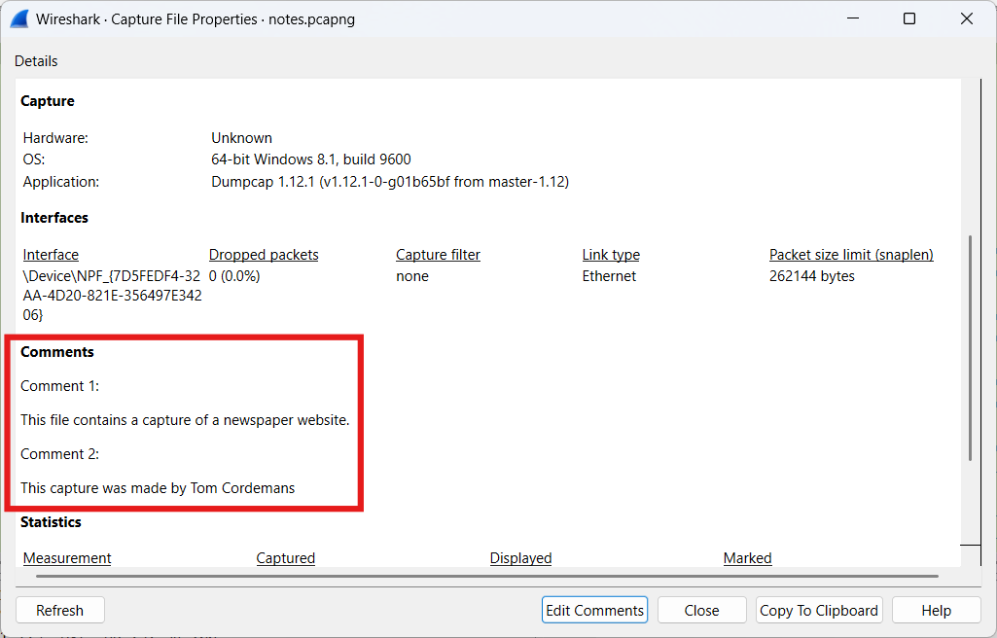This screenshot has width=997, height=638.
Task: Click the Dropped packets column header
Action: click(x=264, y=255)
